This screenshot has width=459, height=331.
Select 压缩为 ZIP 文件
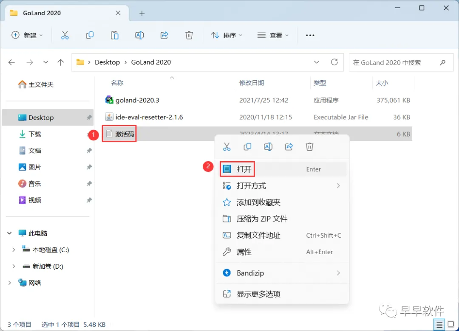tap(283, 219)
